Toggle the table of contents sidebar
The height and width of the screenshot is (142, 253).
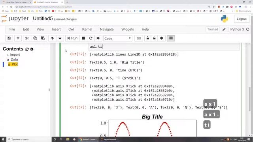[x=171, y=38]
